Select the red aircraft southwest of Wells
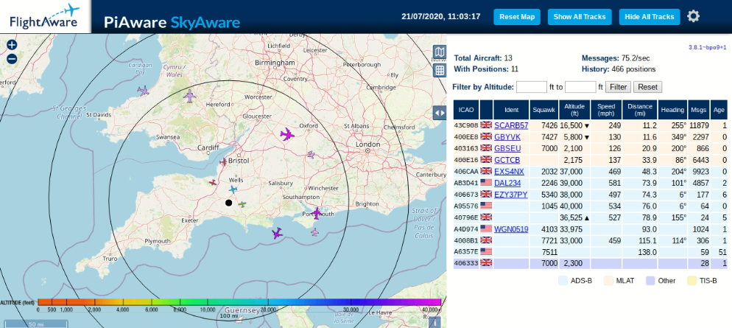The image size is (732, 328). coord(213,182)
